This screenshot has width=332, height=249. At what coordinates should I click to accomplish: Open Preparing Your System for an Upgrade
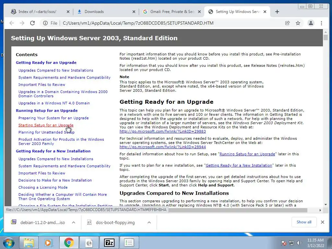click(53, 118)
